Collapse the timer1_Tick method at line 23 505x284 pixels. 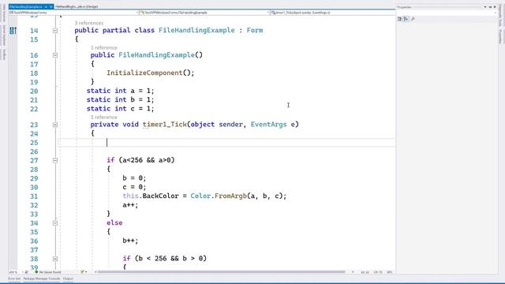point(55,125)
